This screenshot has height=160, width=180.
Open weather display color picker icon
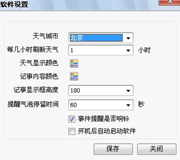tap(74, 63)
